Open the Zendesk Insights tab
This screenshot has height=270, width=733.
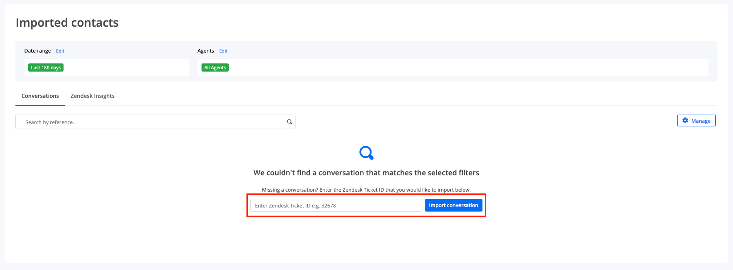point(93,96)
